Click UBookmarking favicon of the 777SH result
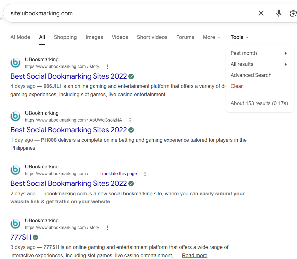Viewport: 297px width, 259px height. (x=15, y=224)
